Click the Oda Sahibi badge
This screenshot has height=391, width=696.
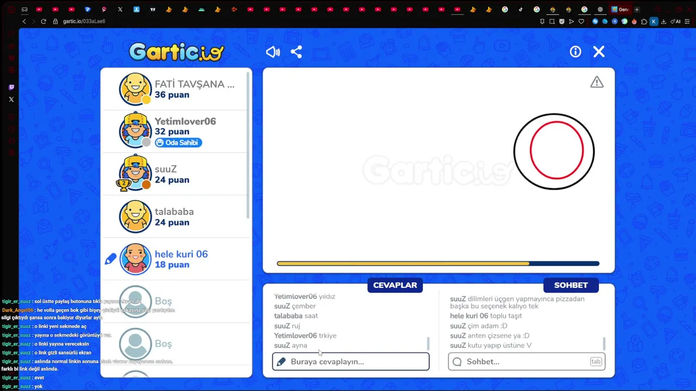point(178,142)
